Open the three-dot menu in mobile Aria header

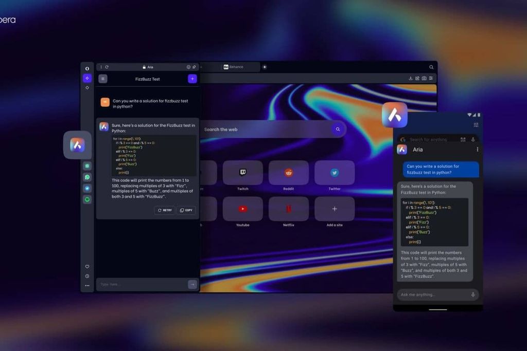(477, 150)
